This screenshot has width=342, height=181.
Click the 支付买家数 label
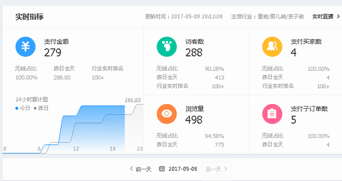point(306,41)
